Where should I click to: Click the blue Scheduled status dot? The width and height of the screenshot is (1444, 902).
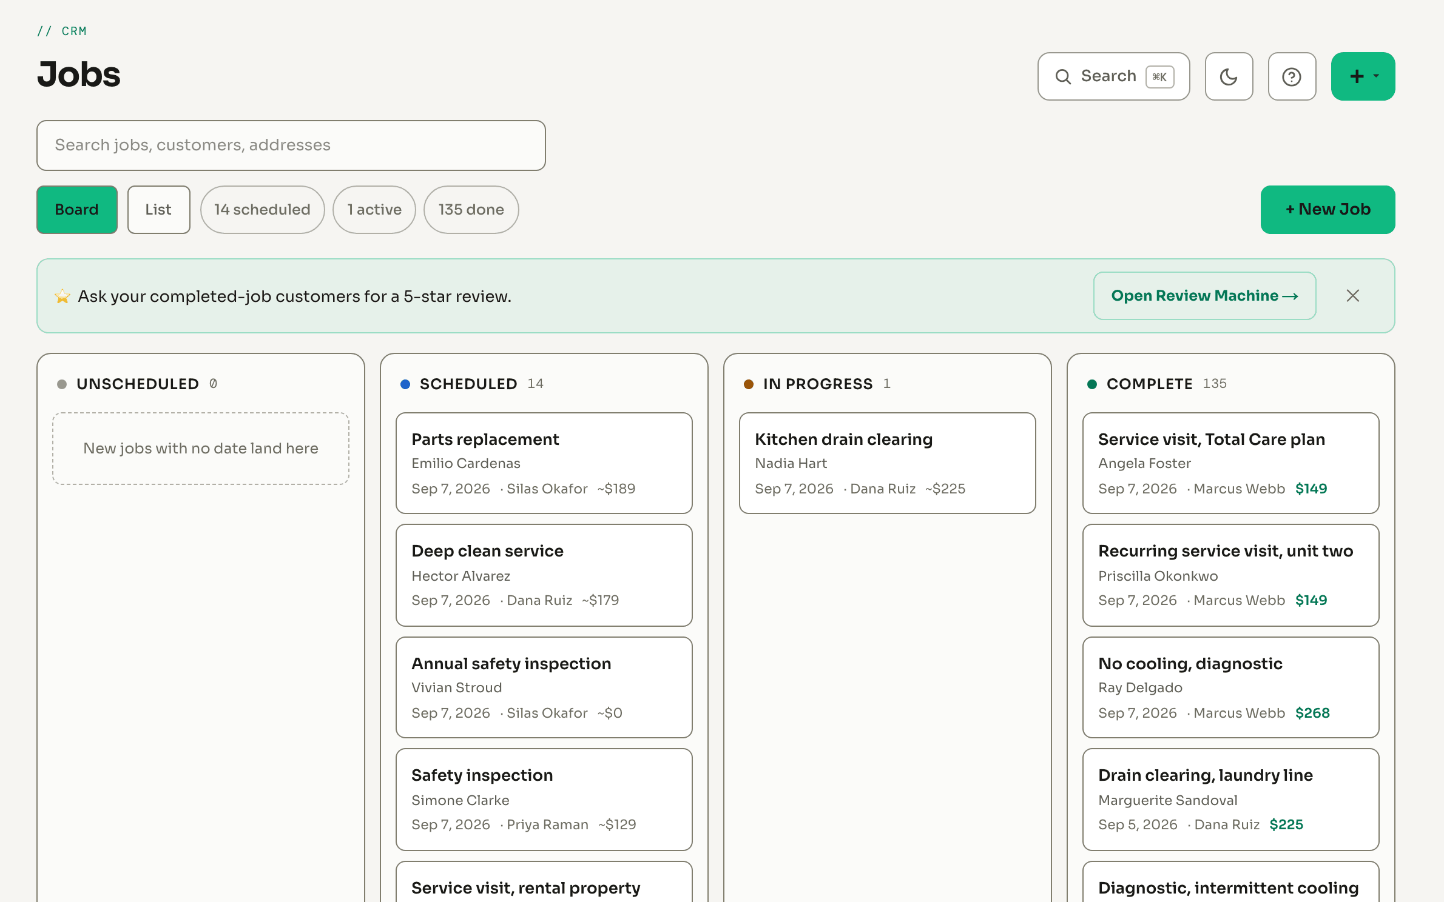(405, 384)
